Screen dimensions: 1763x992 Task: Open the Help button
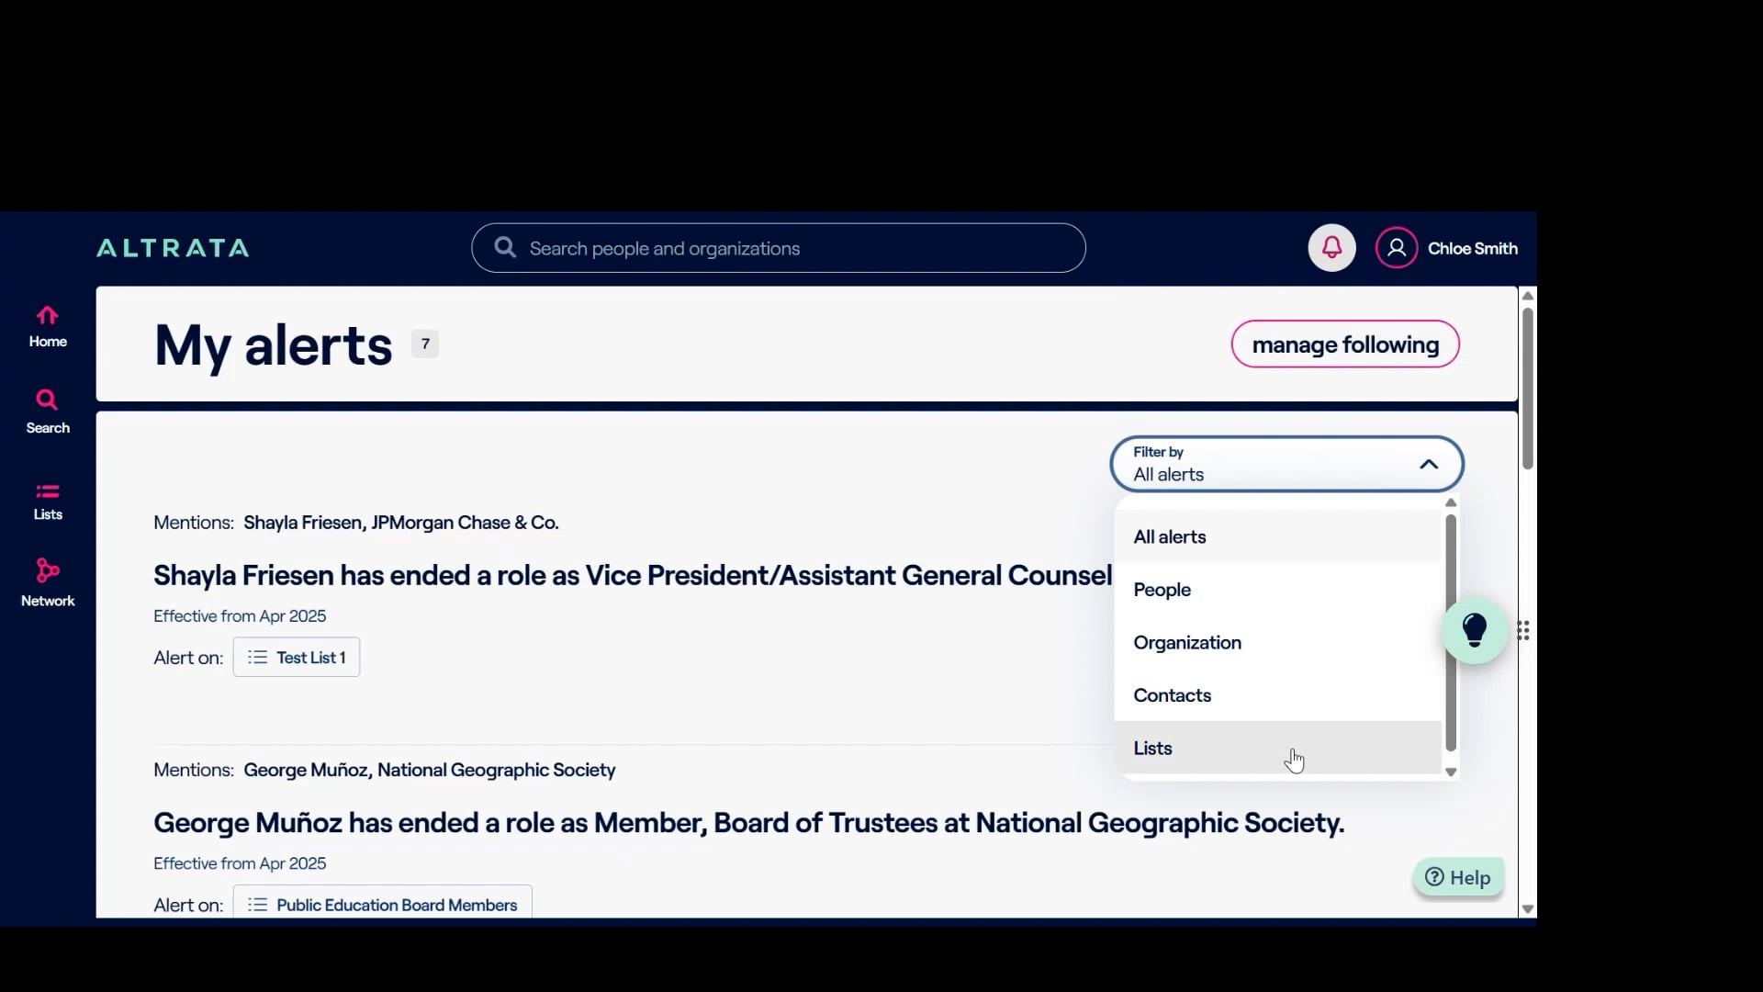(1457, 878)
